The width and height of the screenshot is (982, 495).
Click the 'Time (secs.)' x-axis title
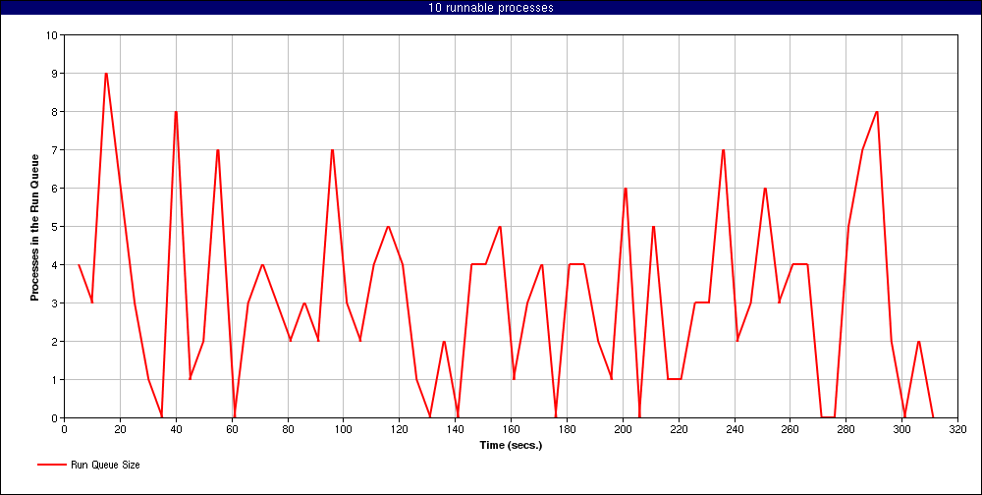pos(511,446)
